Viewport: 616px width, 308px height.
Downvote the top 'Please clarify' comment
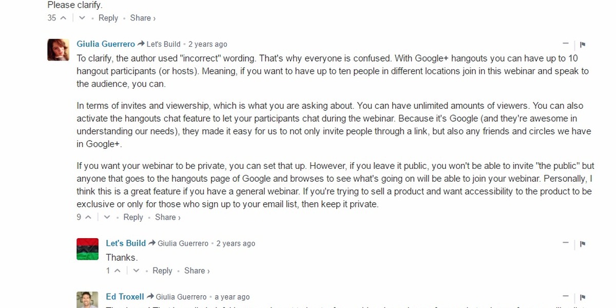(82, 18)
